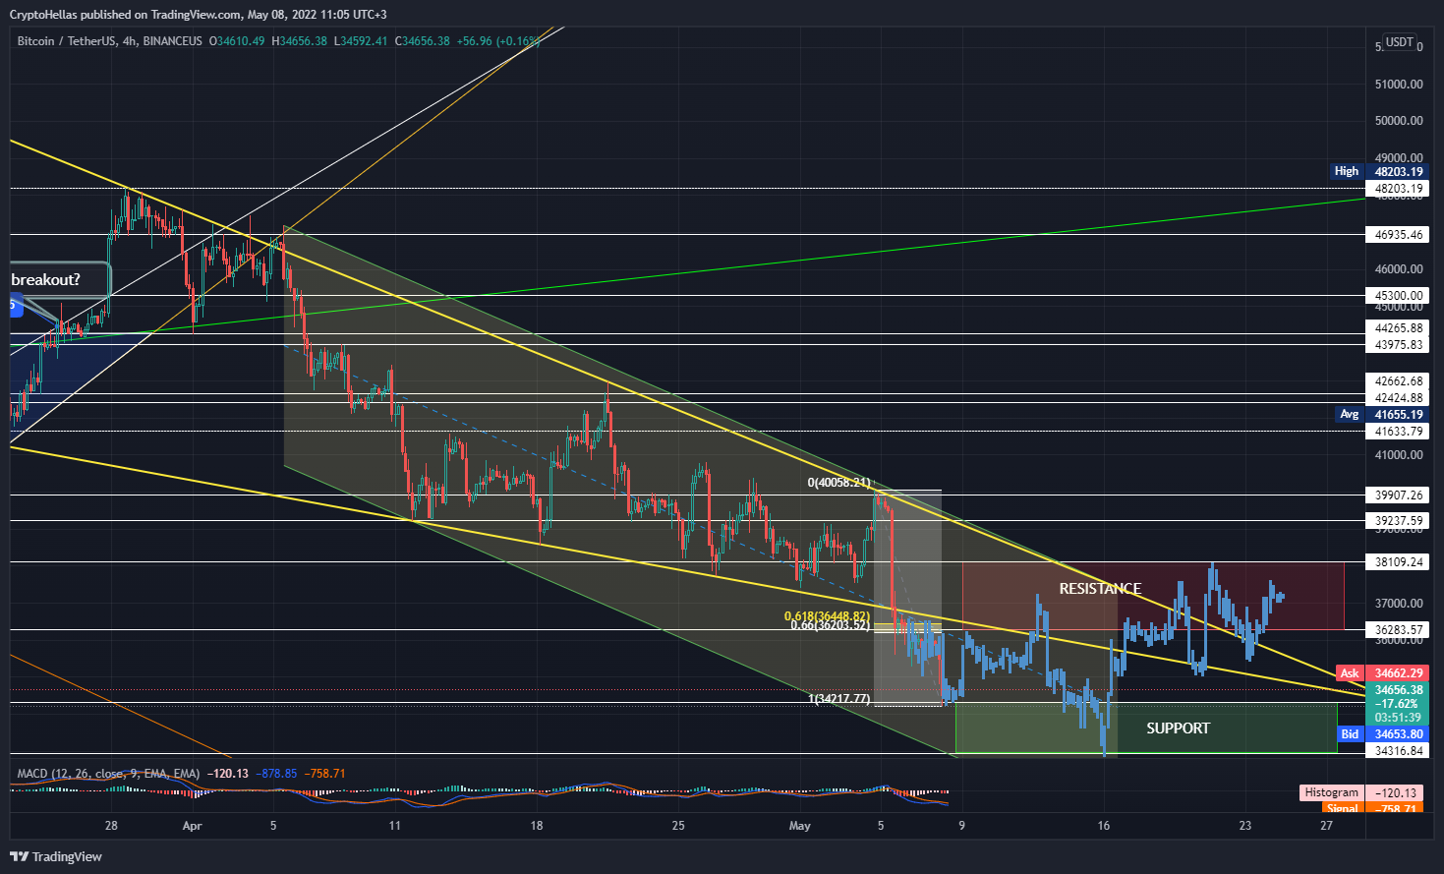Image resolution: width=1444 pixels, height=874 pixels.
Task: Click the 38109.24 price tag
Action: [1399, 562]
